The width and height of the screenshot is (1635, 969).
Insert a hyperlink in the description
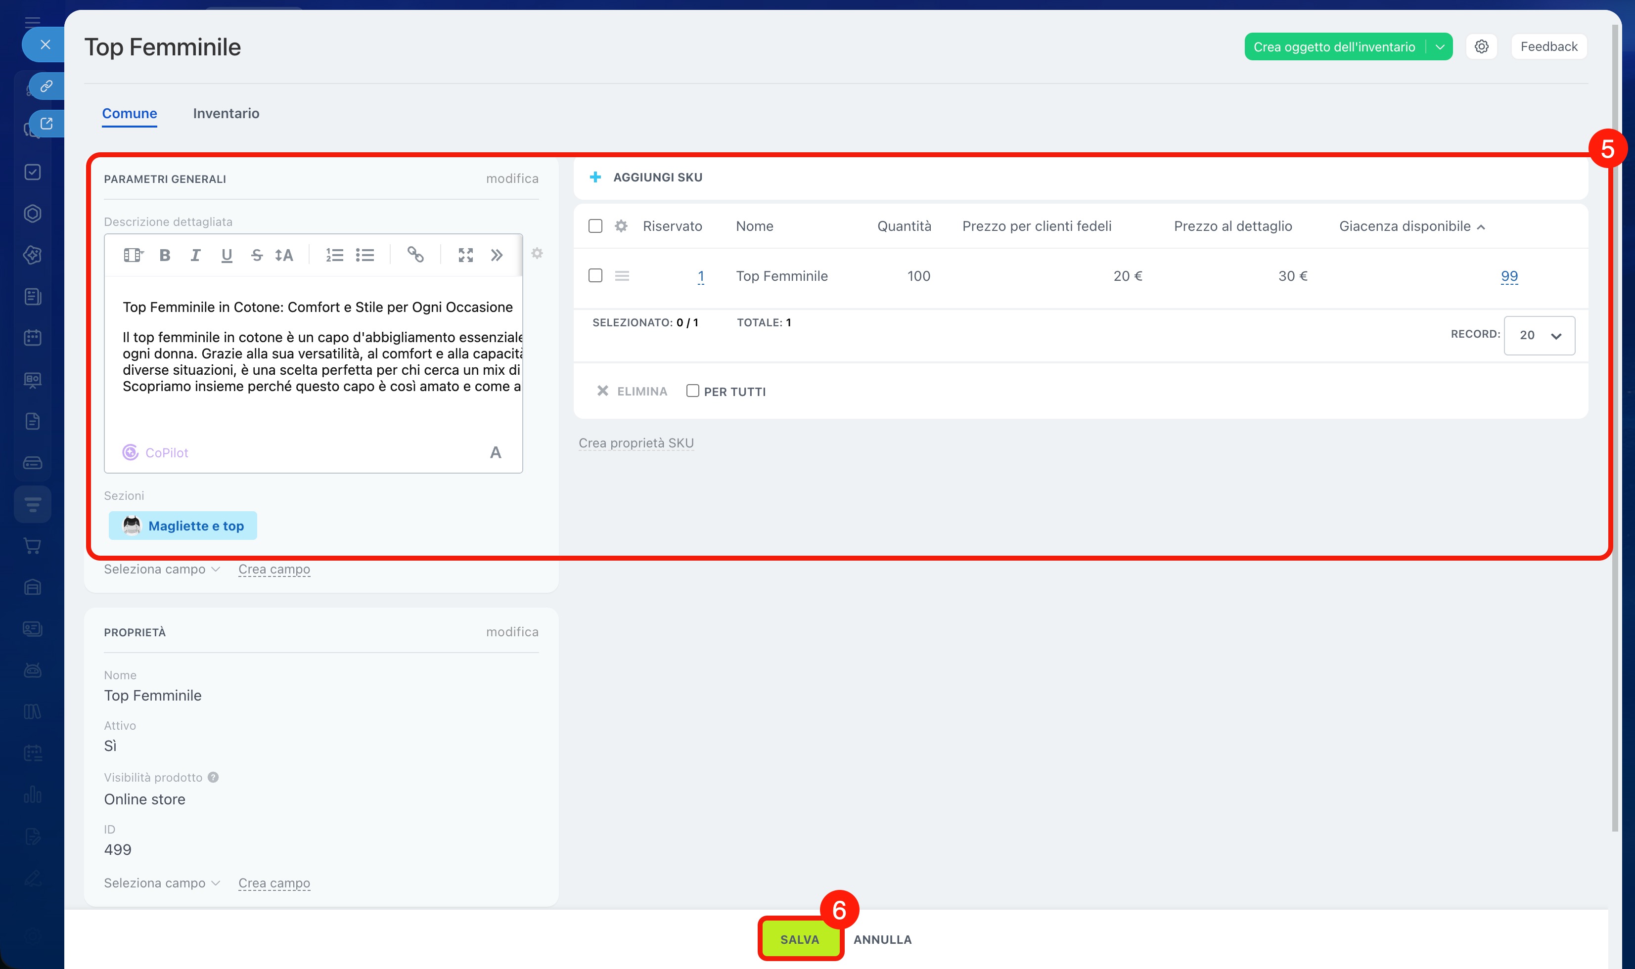[415, 255]
